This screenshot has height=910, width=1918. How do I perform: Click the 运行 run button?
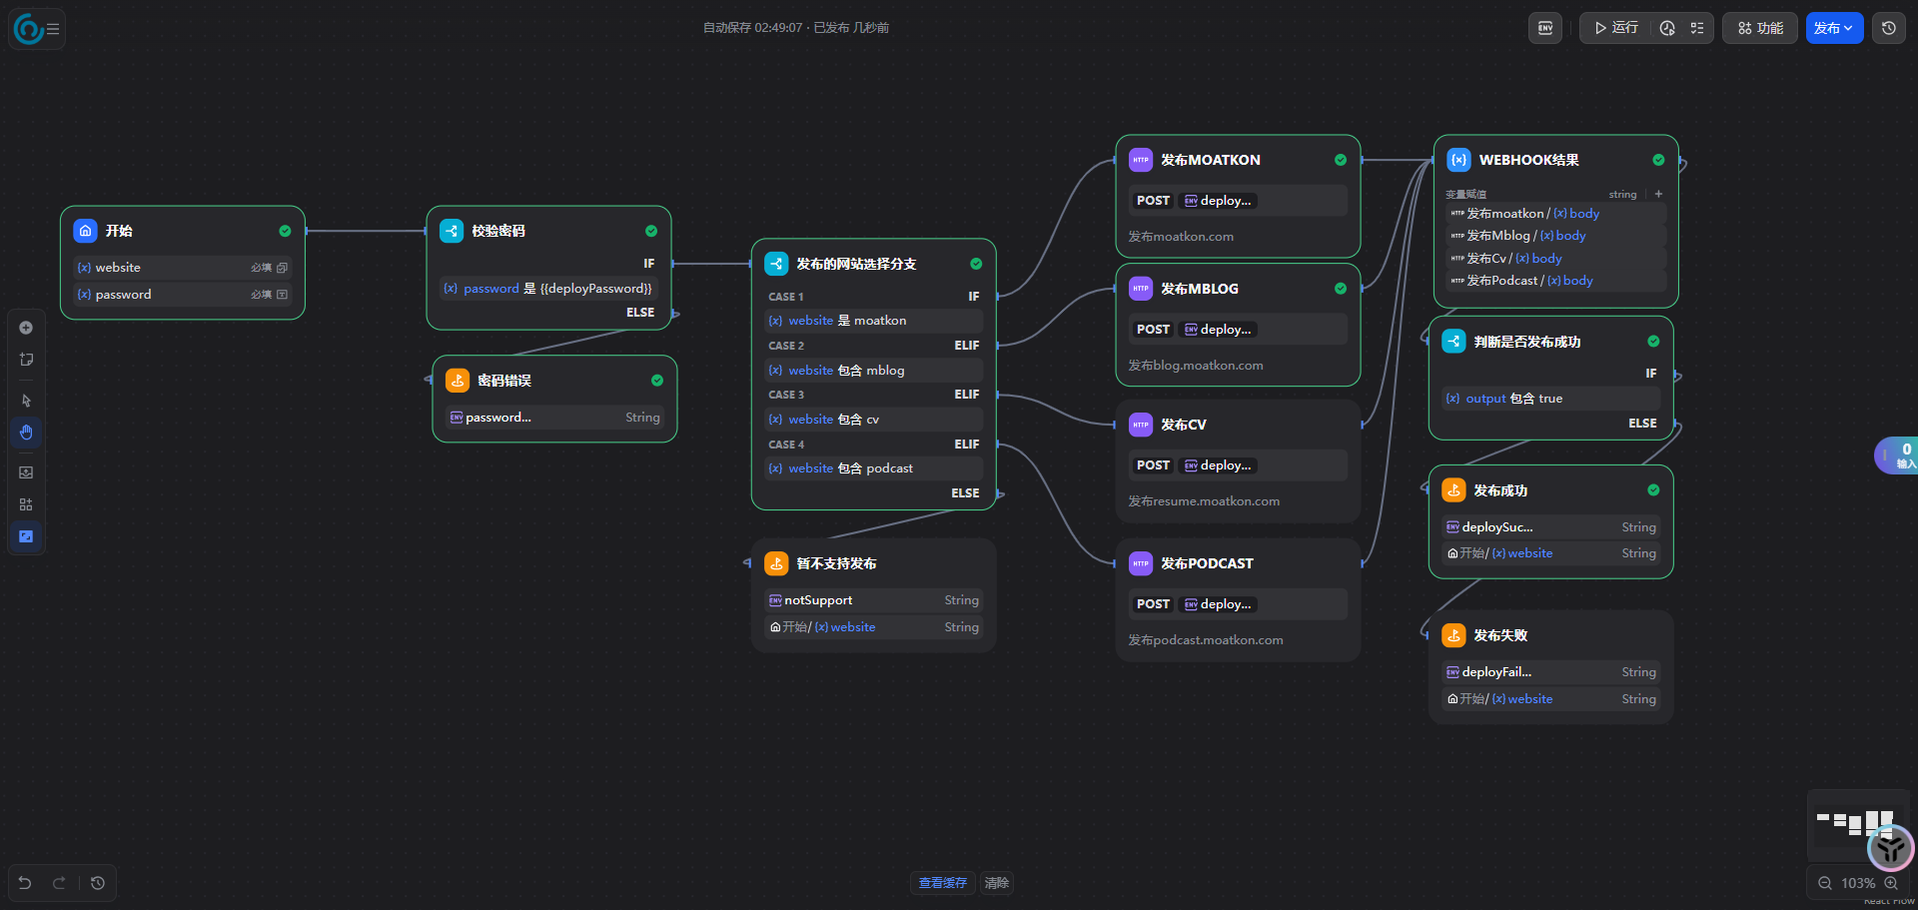coord(1616,28)
